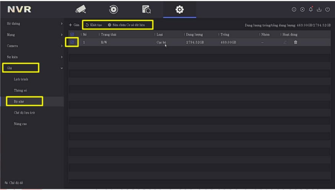Open the Lịch trình submenu item
This screenshot has height=190, width=335.
(x=21, y=79)
